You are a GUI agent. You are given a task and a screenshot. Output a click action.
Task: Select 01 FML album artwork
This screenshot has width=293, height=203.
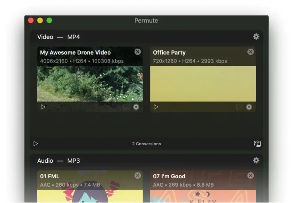(x=90, y=196)
